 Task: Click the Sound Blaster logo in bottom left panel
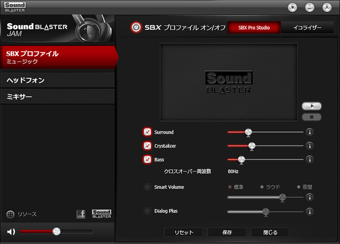pyautogui.click(x=101, y=214)
